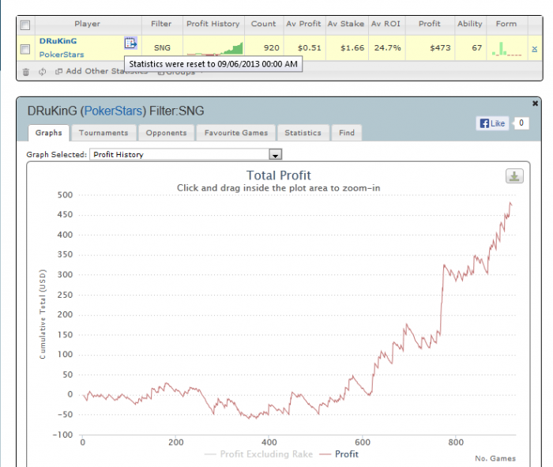The height and width of the screenshot is (467, 553).
Task: Click the PokerStars link in panel title
Action: pyautogui.click(x=113, y=111)
